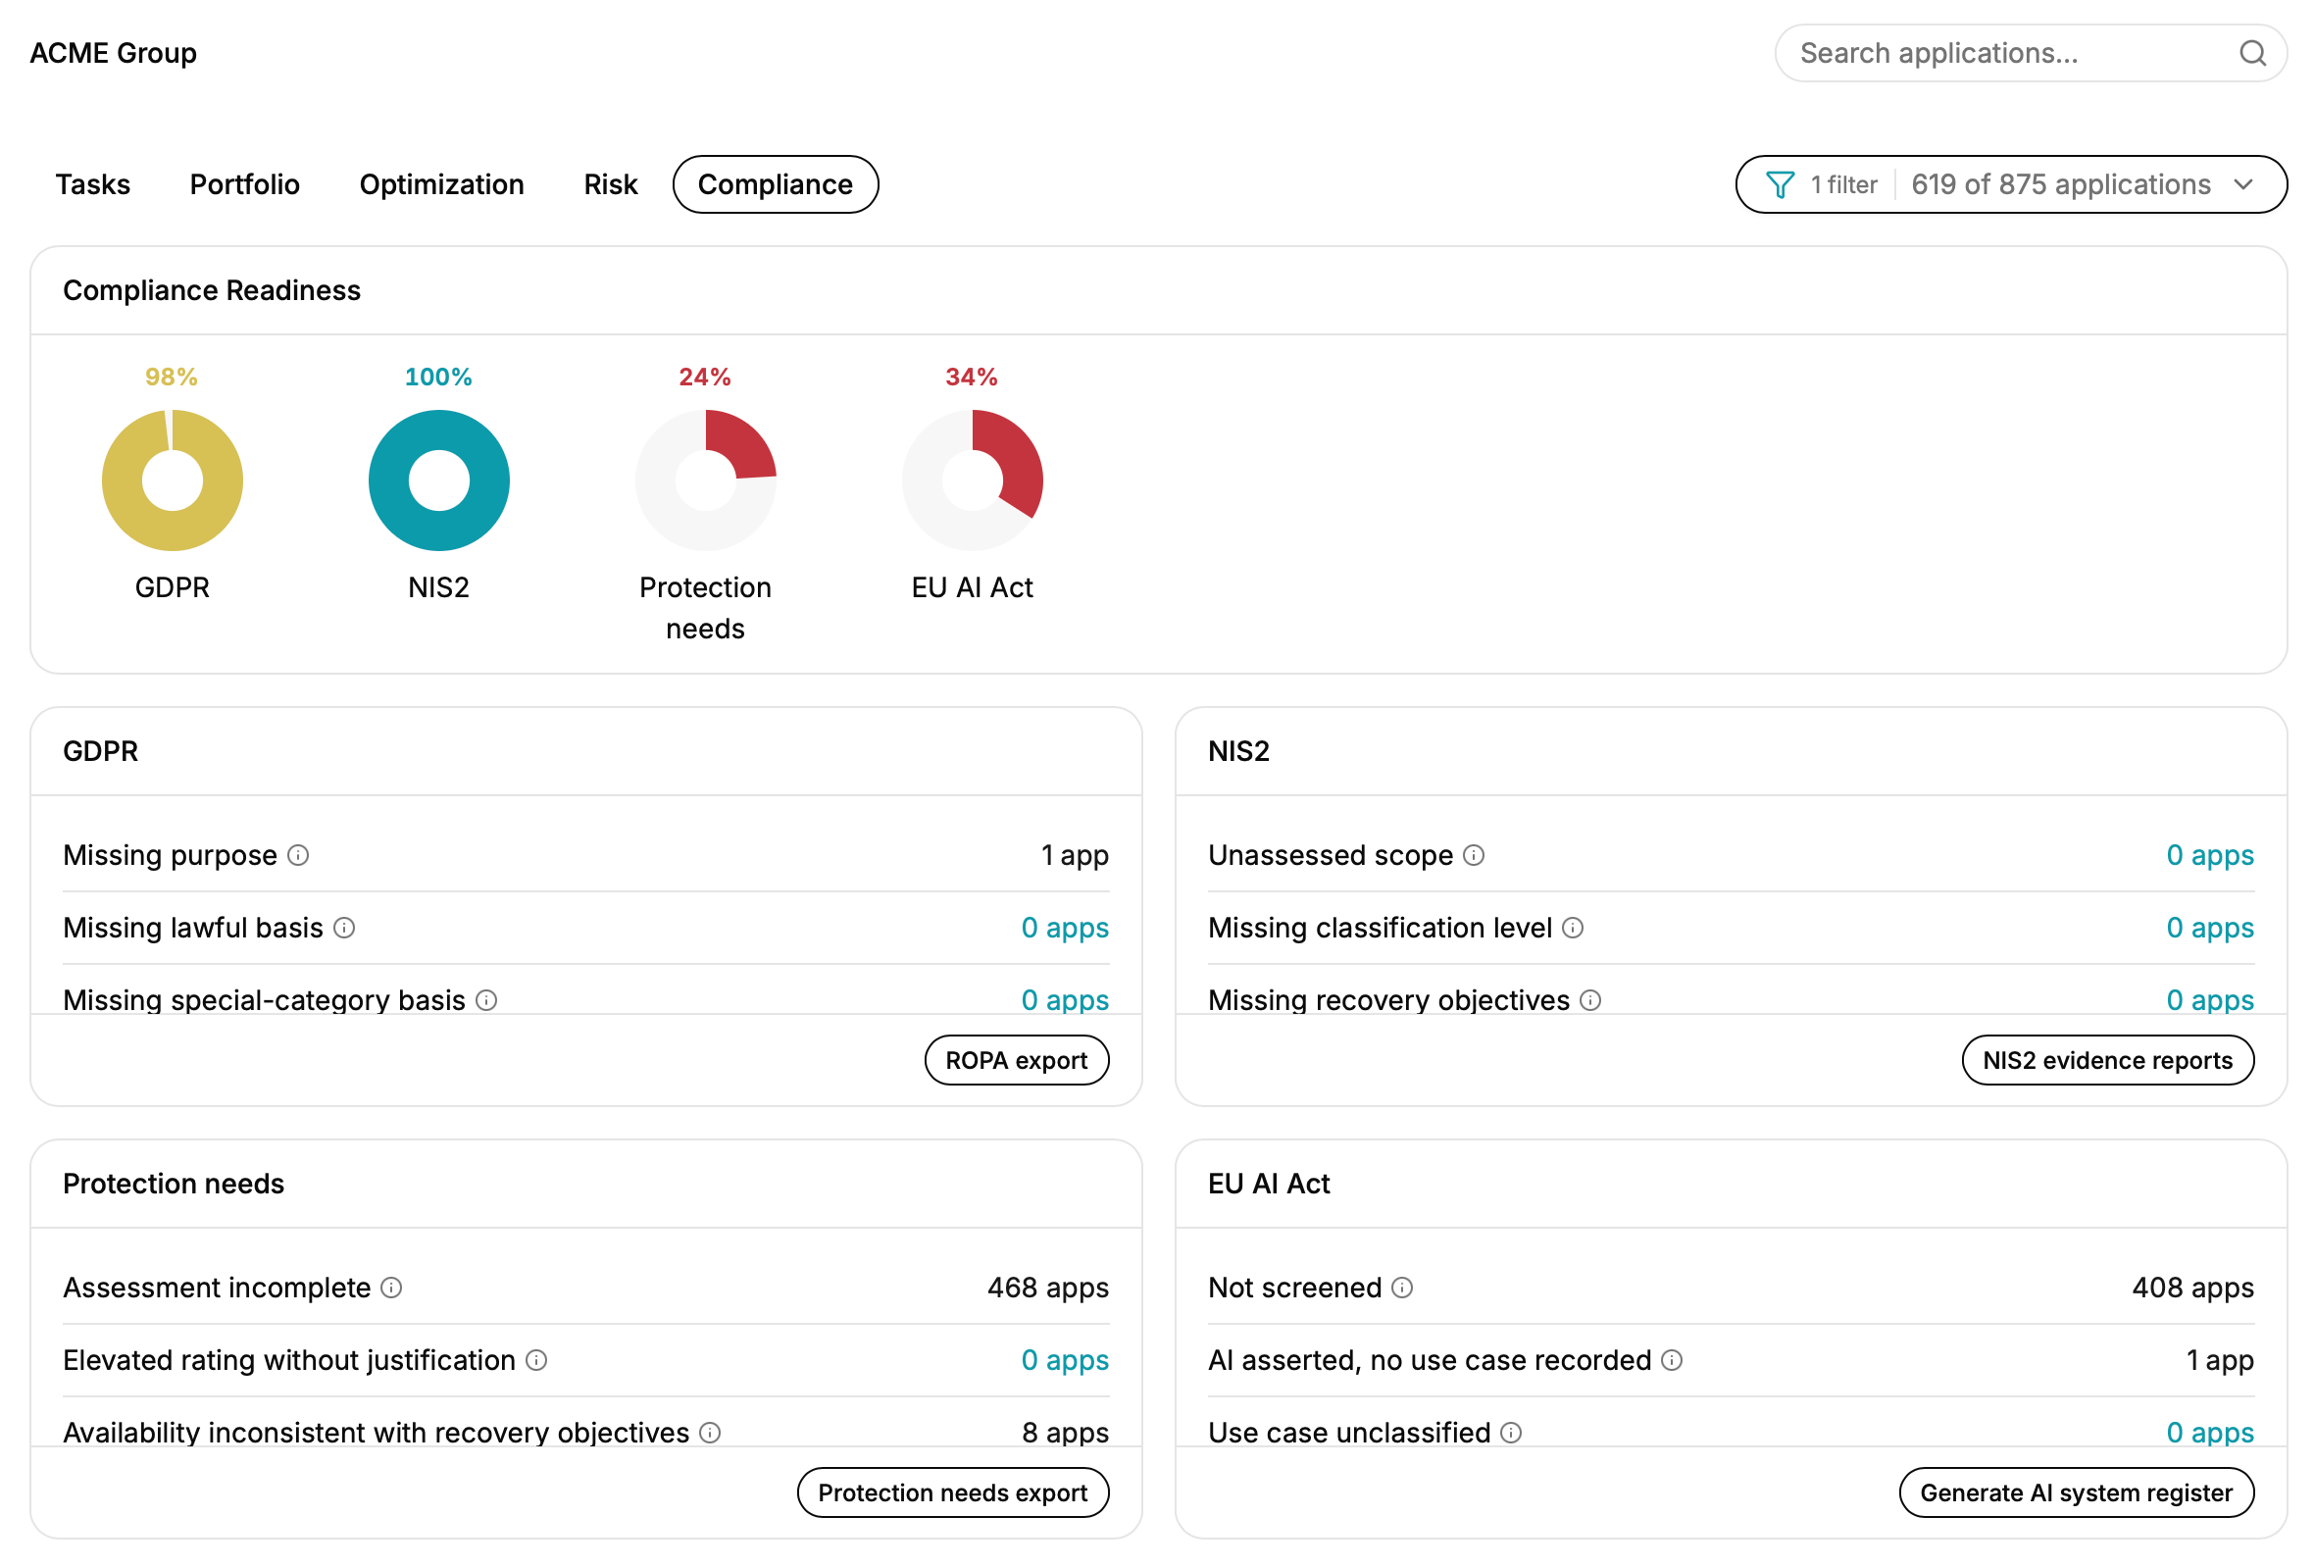Click Generate AI system register
This screenshot has height=1567, width=2314.
coord(2076,1491)
